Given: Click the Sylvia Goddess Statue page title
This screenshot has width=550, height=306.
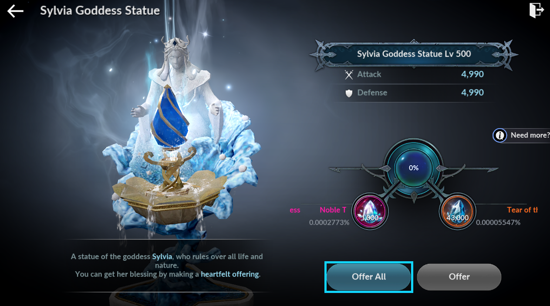Looking at the screenshot, I should coord(100,10).
